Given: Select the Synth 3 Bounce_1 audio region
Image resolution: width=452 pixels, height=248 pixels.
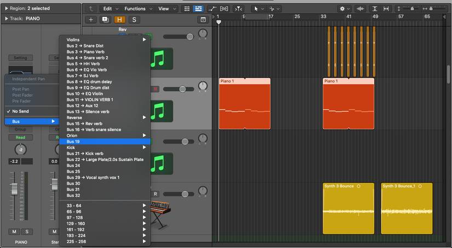Looking at the screenshot, I should click(x=407, y=209).
